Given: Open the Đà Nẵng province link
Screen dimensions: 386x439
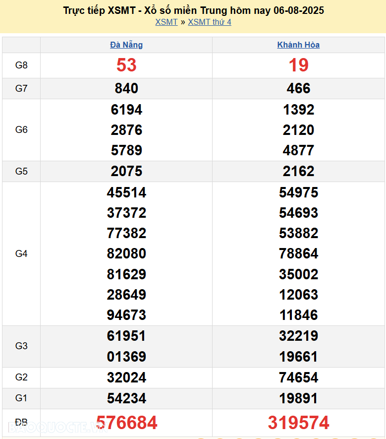Looking at the screenshot, I should pyautogui.click(x=126, y=45).
